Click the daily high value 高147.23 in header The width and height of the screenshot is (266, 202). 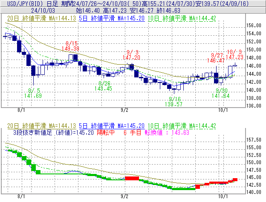[115, 11]
